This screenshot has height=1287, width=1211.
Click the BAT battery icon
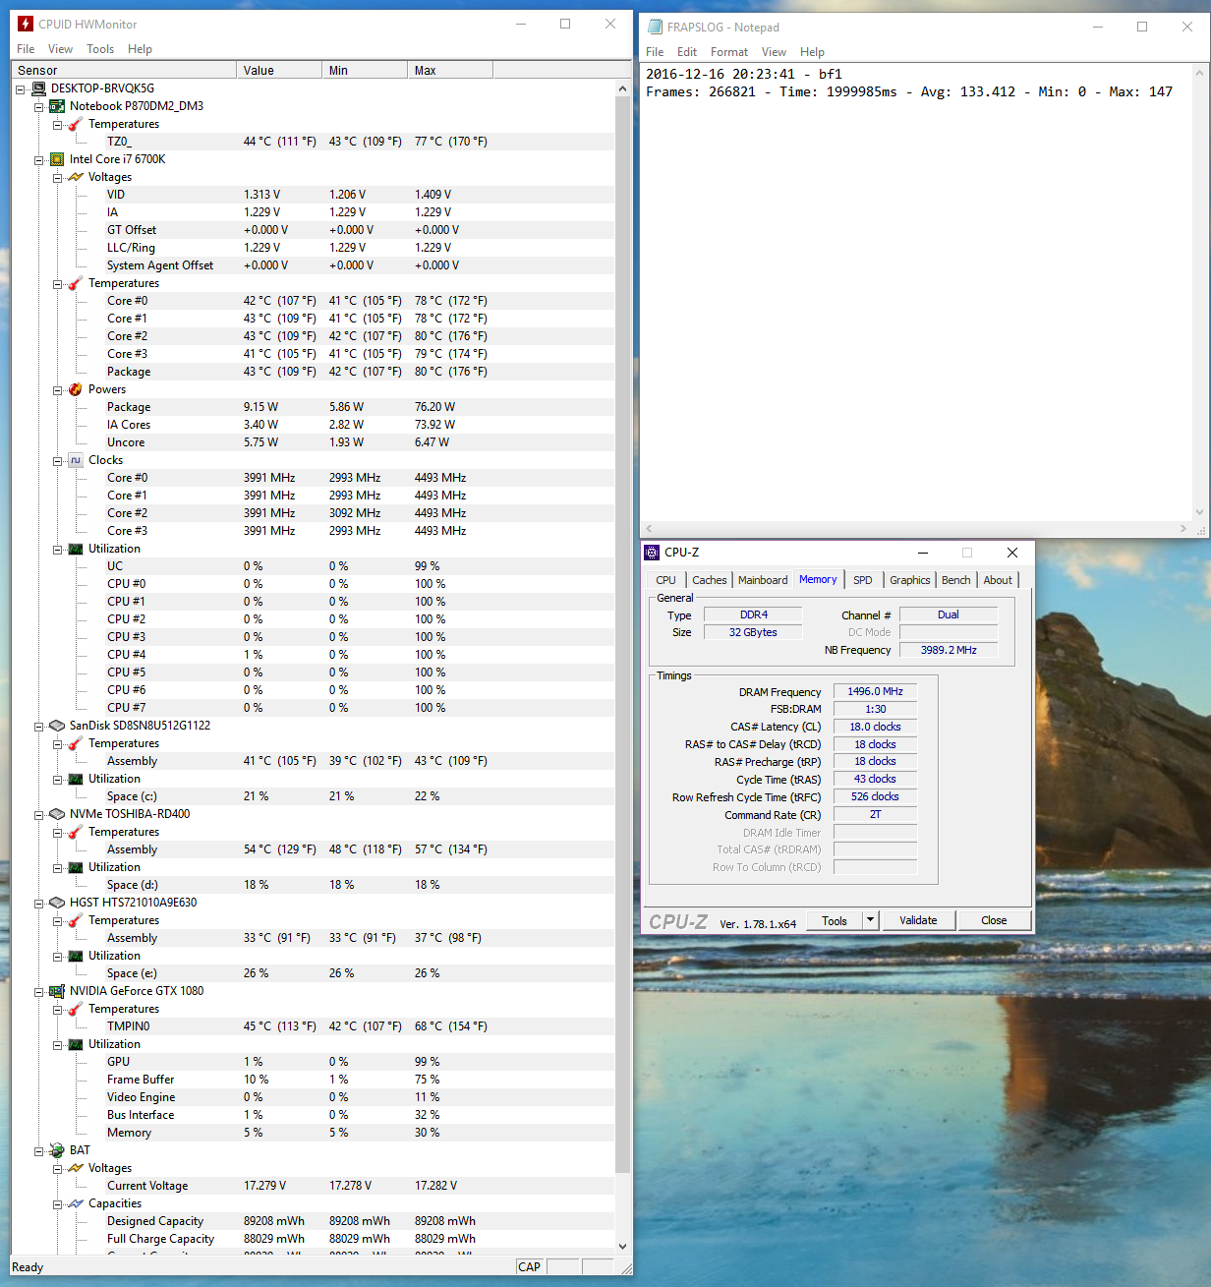[x=57, y=1150]
